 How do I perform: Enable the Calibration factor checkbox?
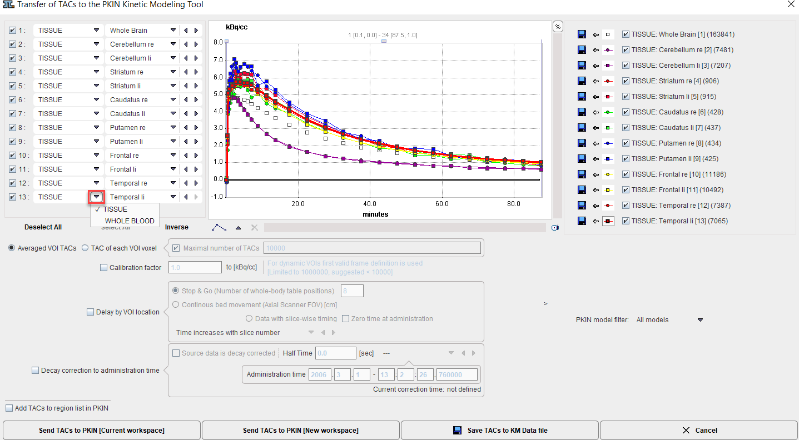(x=103, y=268)
